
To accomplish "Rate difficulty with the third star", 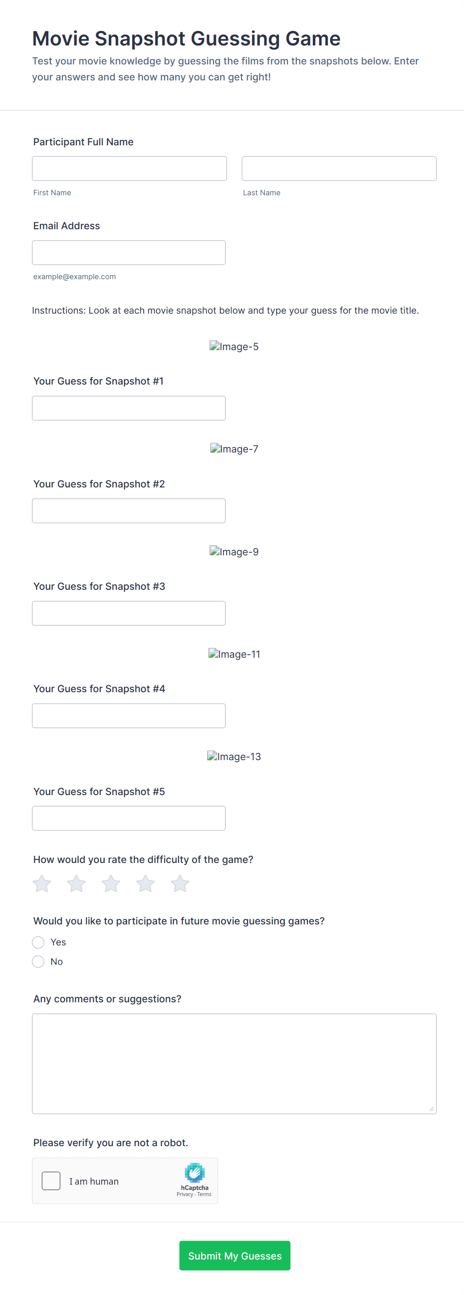I will pos(111,883).
